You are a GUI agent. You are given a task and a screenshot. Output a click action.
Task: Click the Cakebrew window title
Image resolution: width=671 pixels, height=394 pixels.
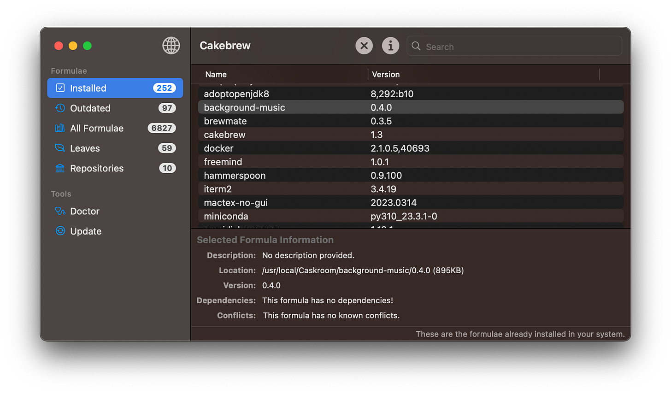click(x=225, y=46)
